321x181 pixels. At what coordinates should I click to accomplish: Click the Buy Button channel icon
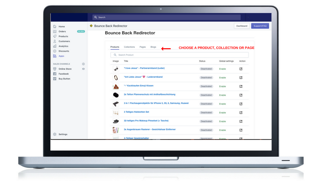pos(55,78)
